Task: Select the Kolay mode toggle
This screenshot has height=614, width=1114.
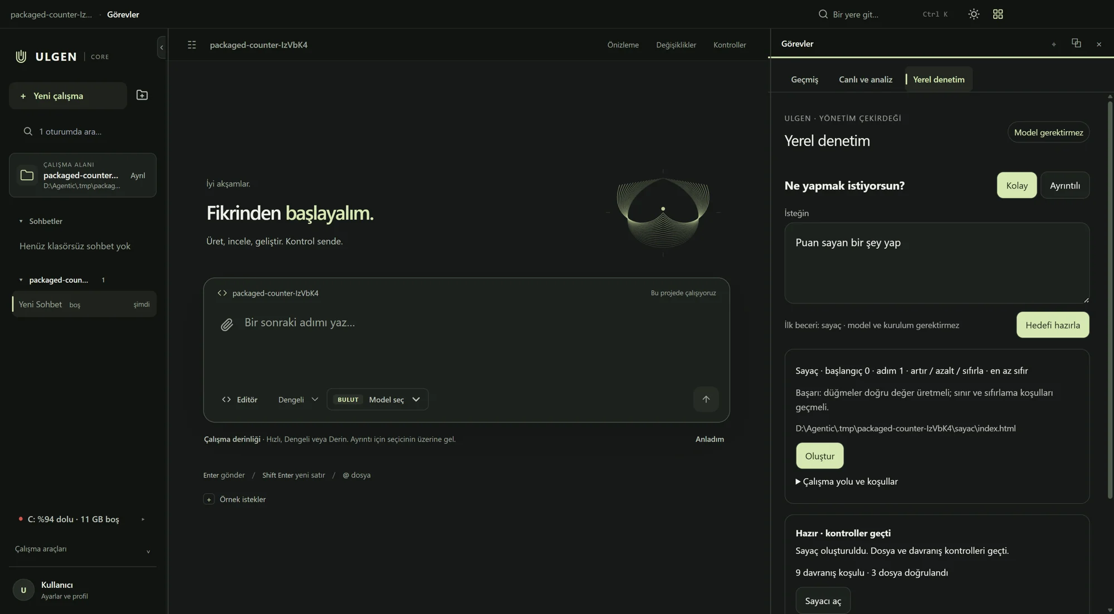Action: pyautogui.click(x=1017, y=185)
